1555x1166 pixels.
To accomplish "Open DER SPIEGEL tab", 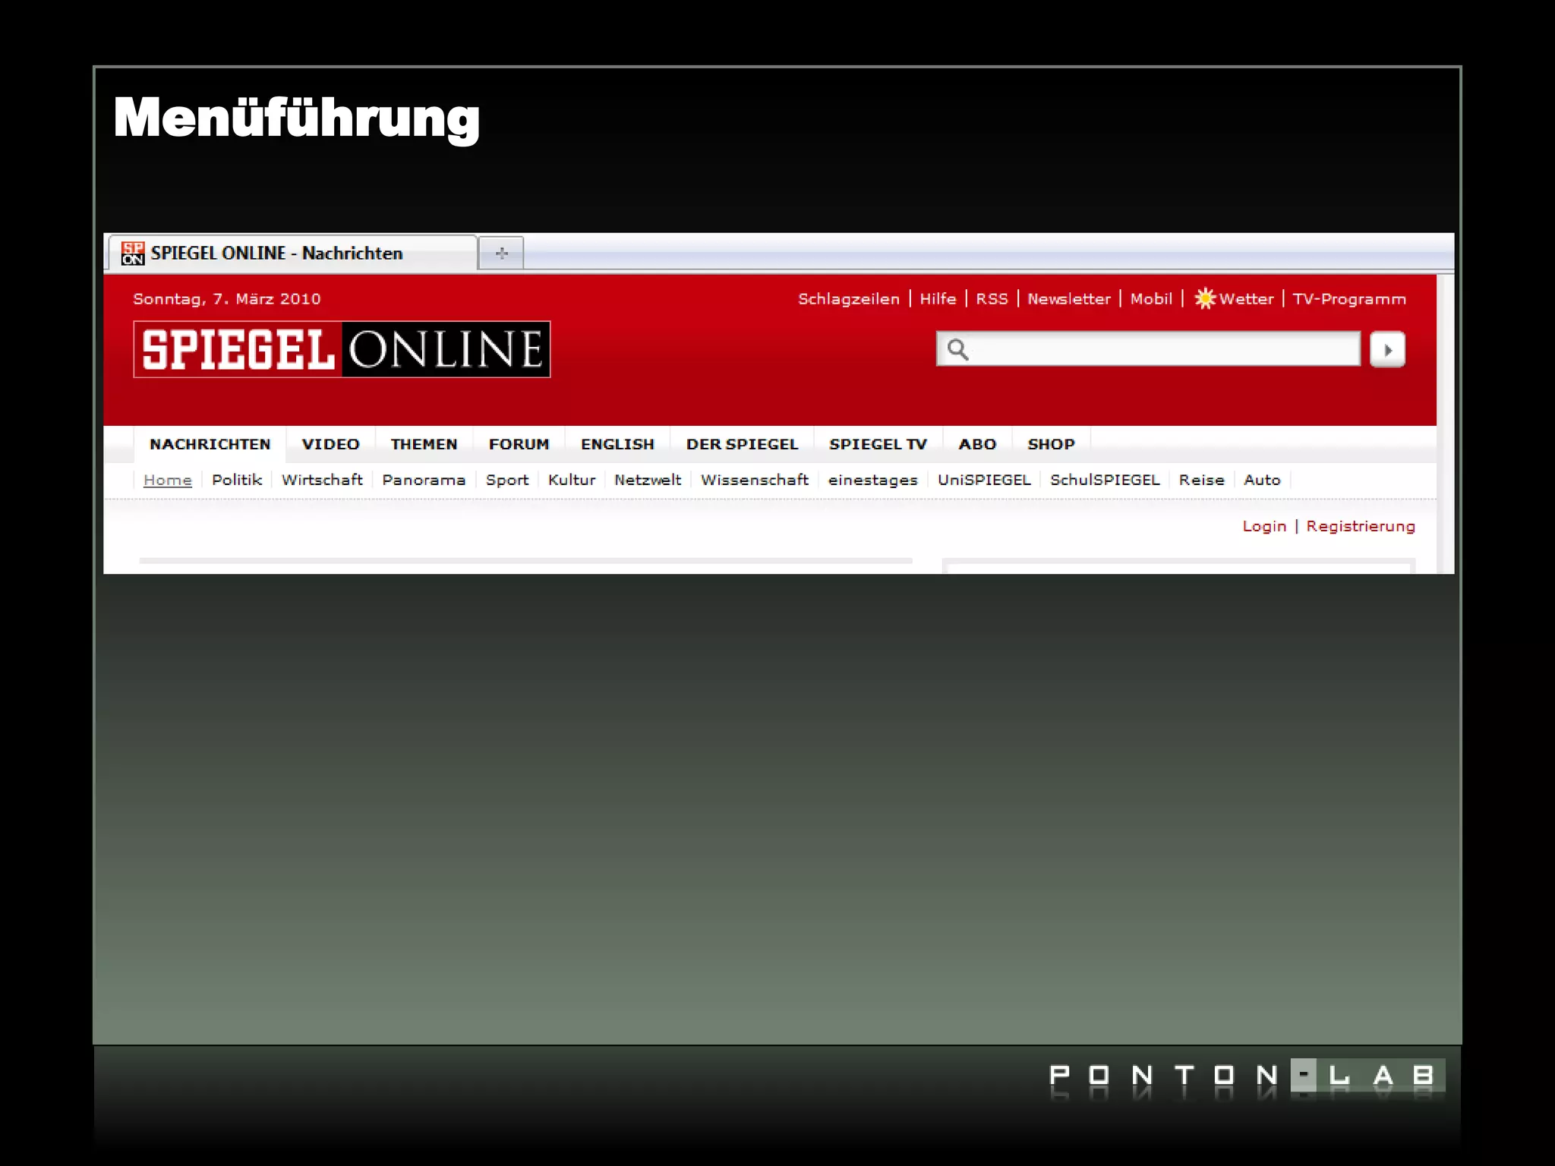I will pyautogui.click(x=742, y=444).
